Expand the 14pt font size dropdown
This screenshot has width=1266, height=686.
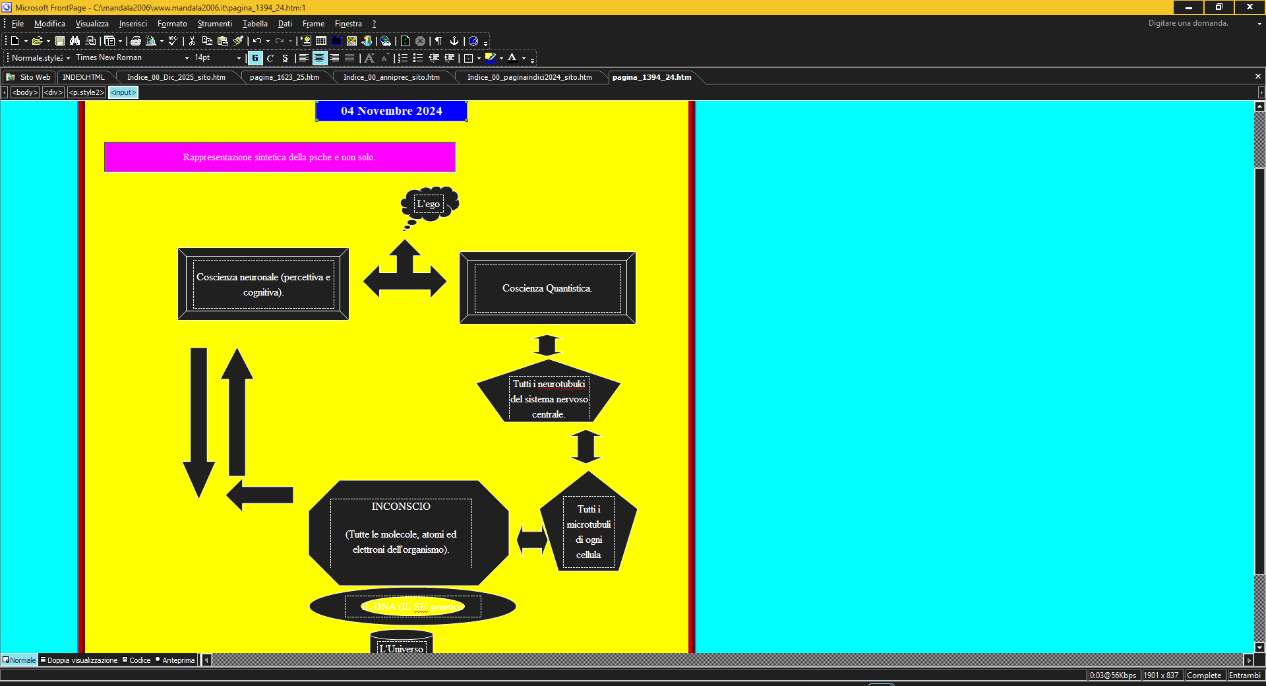point(239,58)
